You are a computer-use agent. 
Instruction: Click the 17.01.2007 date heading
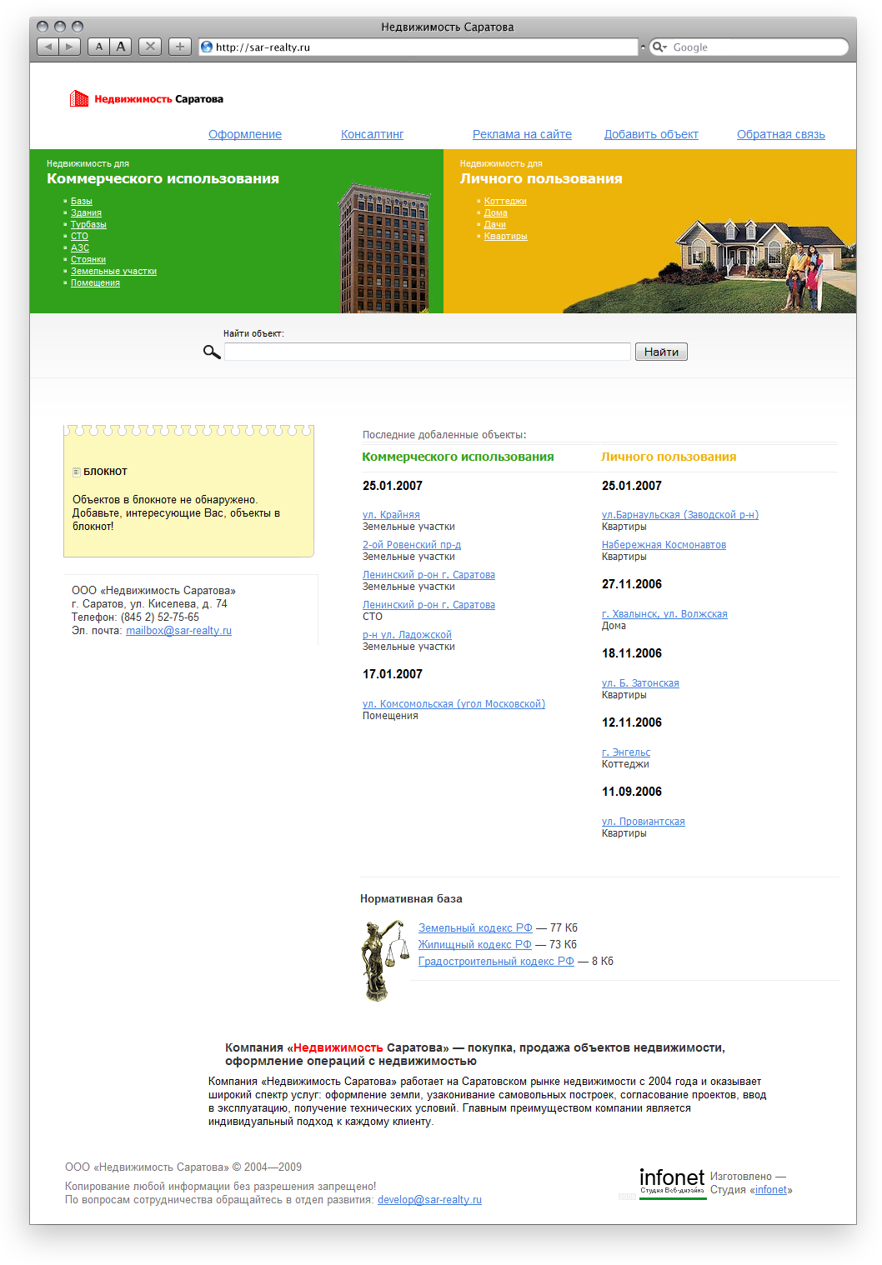tap(393, 674)
